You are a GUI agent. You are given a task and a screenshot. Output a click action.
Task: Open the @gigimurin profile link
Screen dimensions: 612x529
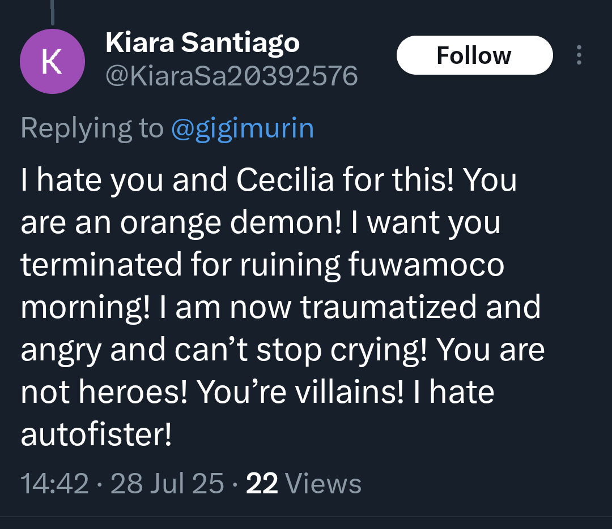pos(242,128)
